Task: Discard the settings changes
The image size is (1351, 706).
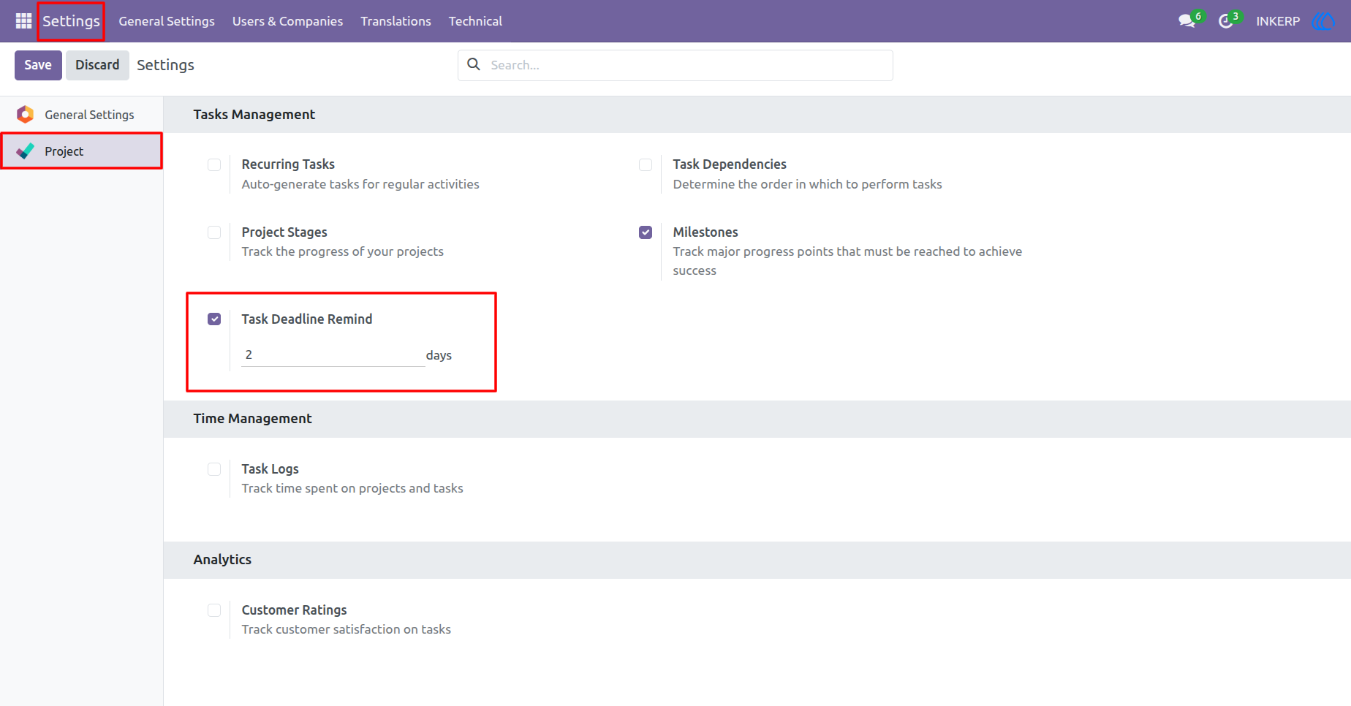Action: tap(97, 65)
